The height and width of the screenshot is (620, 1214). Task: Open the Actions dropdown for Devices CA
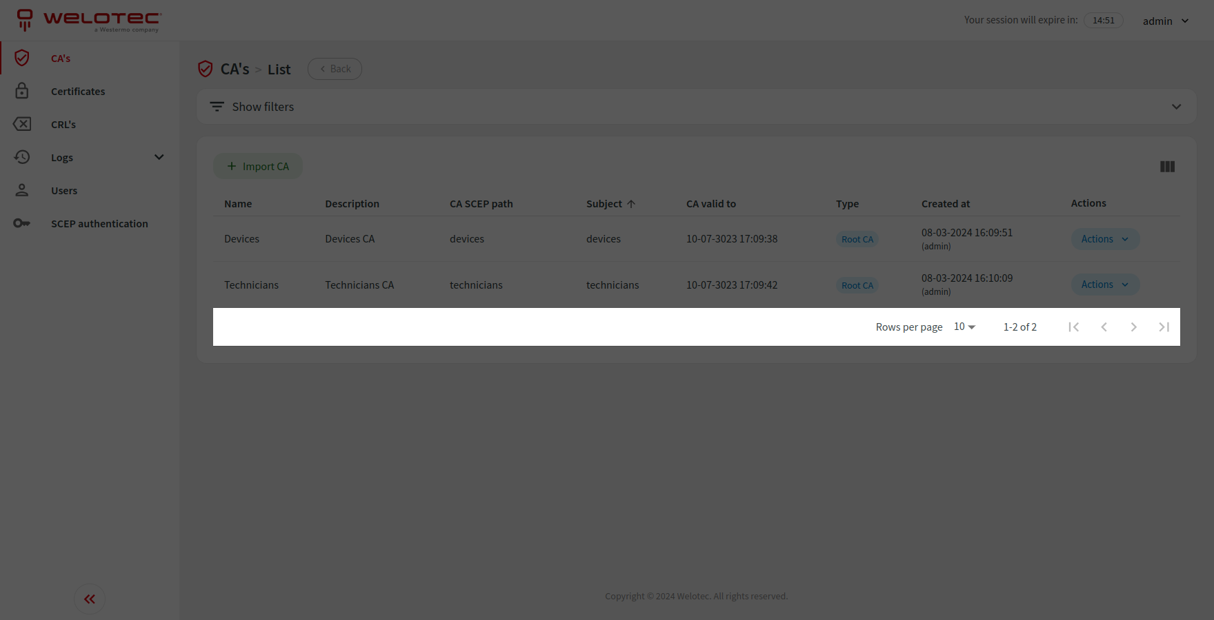(1104, 238)
